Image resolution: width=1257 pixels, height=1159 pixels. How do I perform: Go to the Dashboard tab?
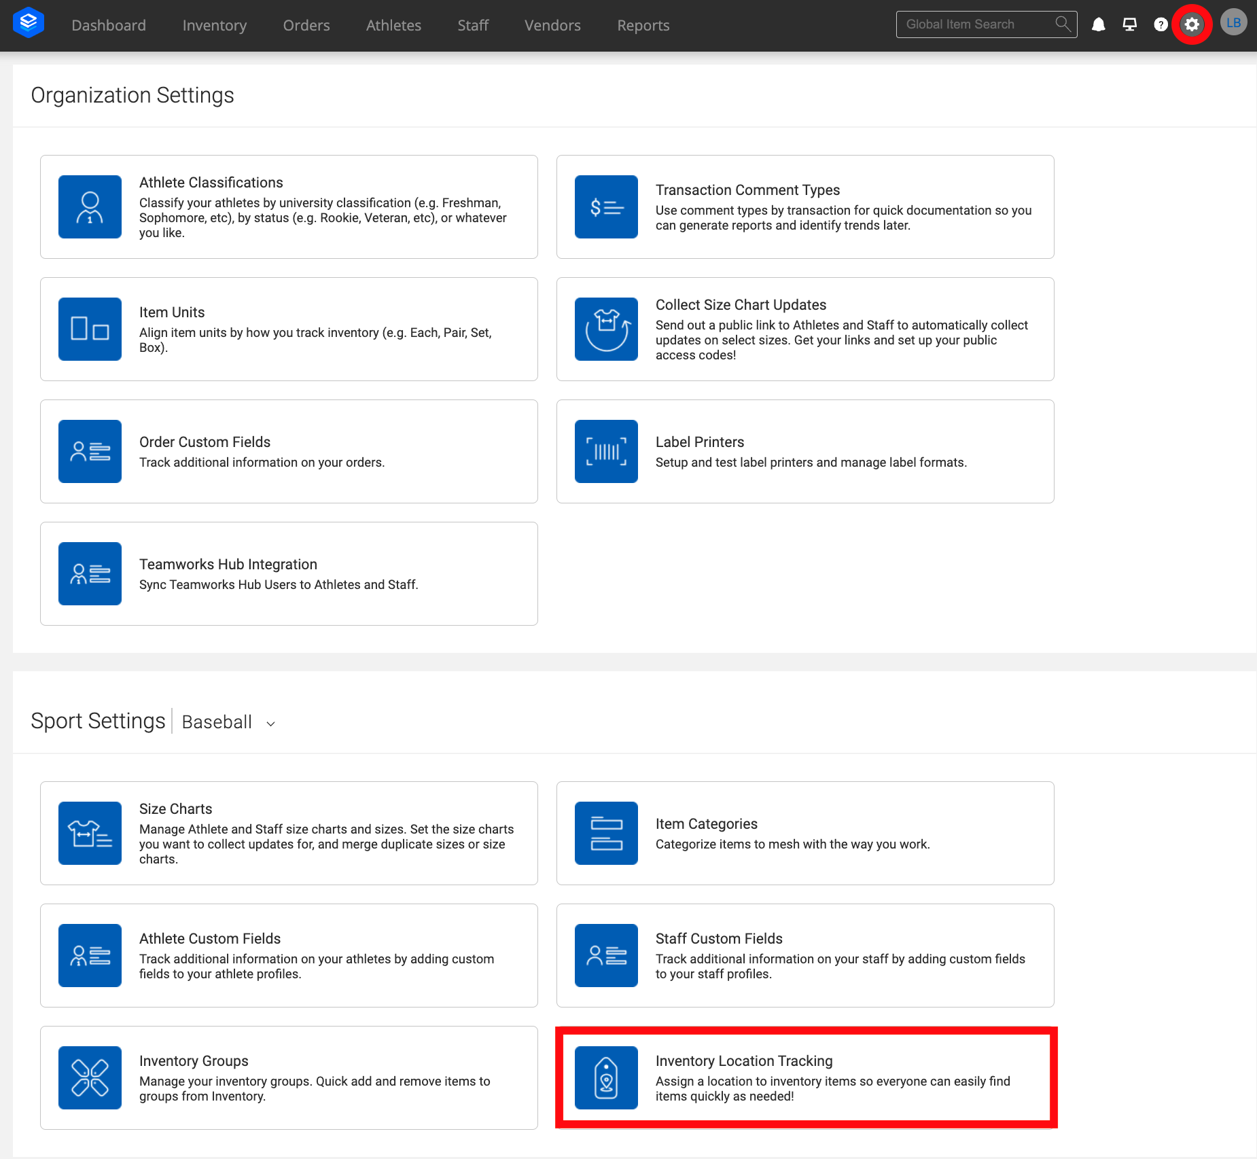click(109, 25)
